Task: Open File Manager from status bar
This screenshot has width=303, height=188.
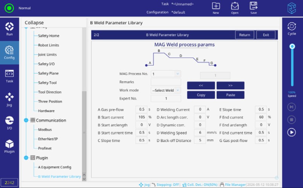Action: (233, 185)
